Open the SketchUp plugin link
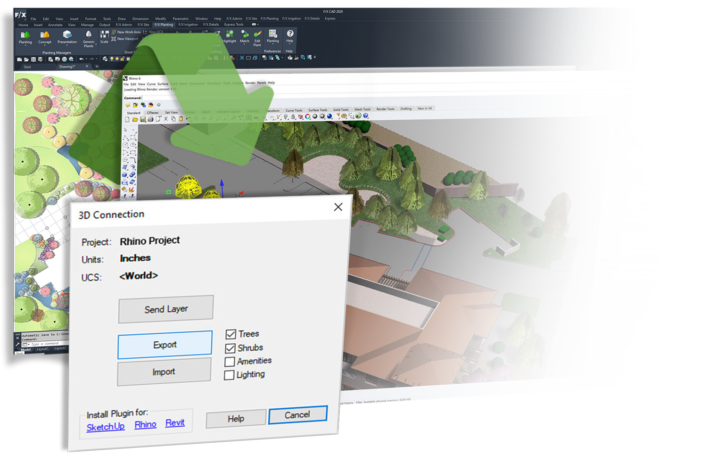This screenshot has height=471, width=701. point(106,427)
